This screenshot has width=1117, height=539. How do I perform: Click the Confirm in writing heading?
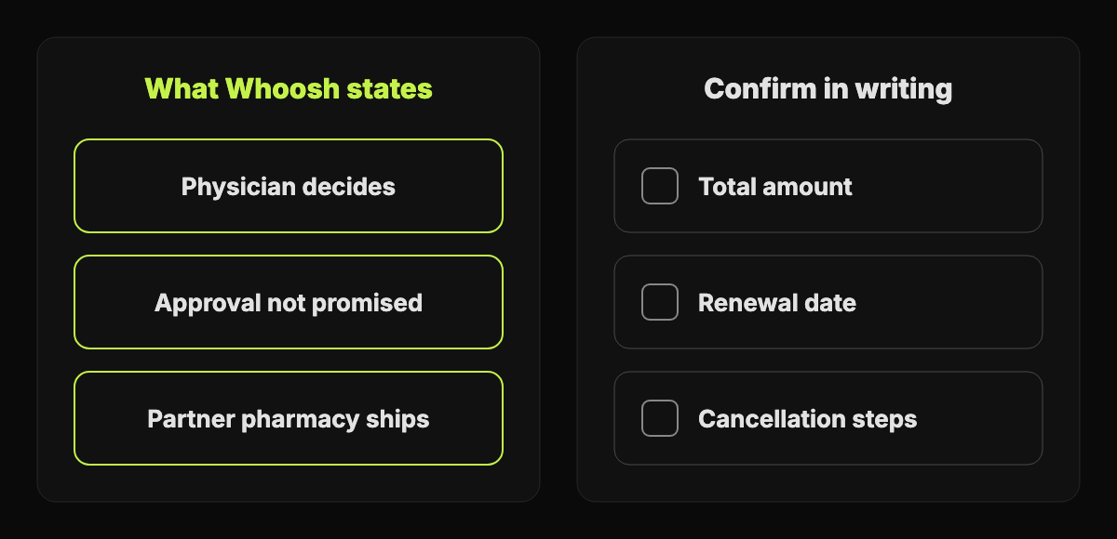pyautogui.click(x=828, y=89)
